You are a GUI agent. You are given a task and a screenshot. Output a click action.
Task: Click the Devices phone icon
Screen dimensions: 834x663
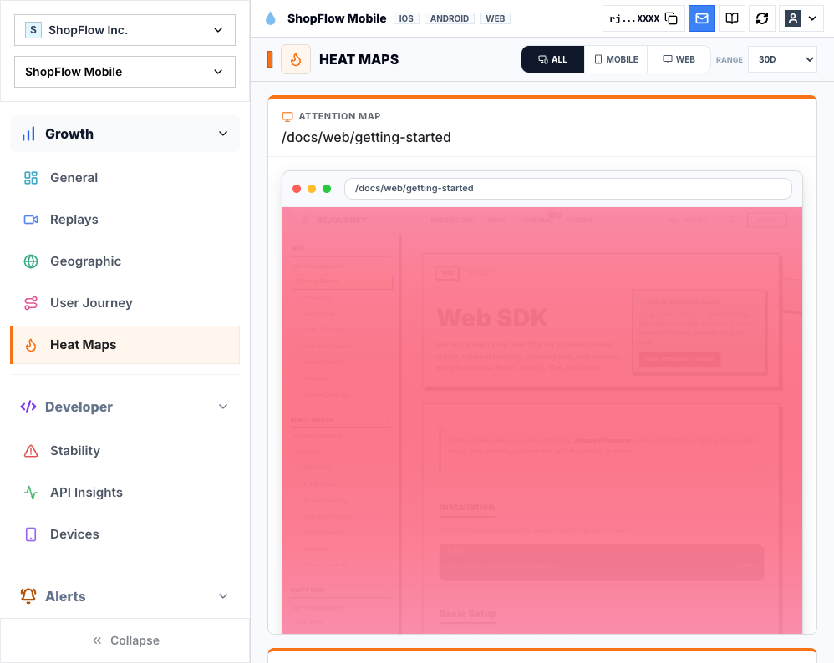pyautogui.click(x=31, y=534)
